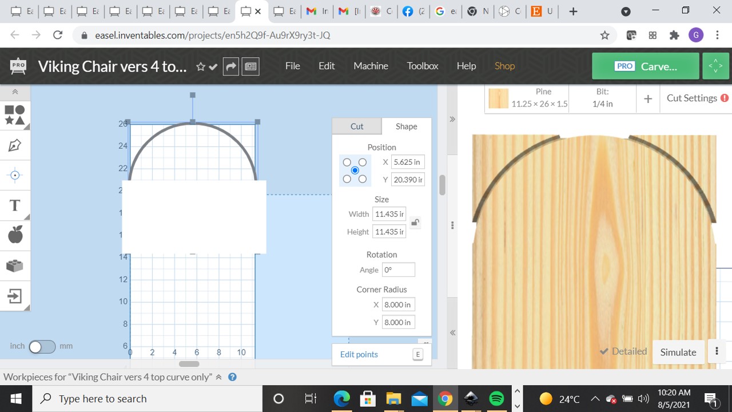The image size is (732, 412).
Task: Select the Pen drawing tool
Action: pyautogui.click(x=15, y=146)
